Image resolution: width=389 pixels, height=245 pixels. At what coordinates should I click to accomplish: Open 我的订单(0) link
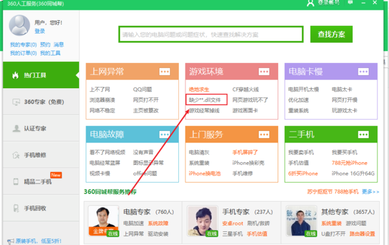23,53
